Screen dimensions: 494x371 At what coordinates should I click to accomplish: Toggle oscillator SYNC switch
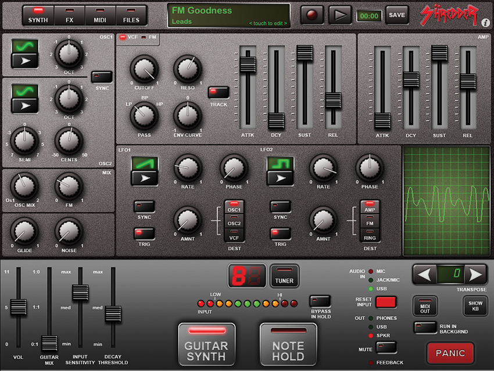click(102, 77)
